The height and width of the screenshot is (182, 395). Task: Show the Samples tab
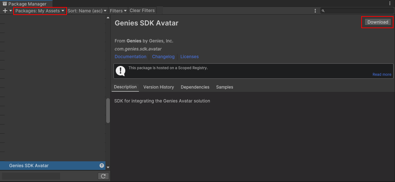[x=225, y=87]
